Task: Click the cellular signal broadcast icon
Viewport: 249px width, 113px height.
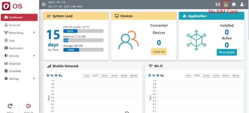Action: click(x=218, y=4)
